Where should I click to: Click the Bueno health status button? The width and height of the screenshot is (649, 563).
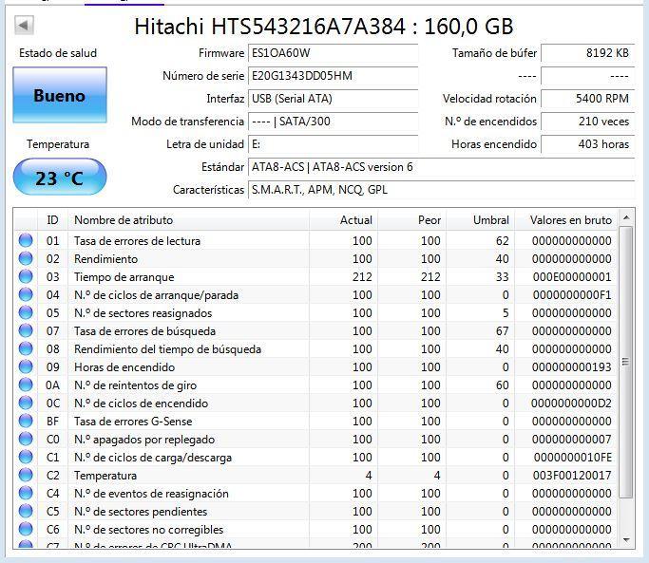coord(60,95)
